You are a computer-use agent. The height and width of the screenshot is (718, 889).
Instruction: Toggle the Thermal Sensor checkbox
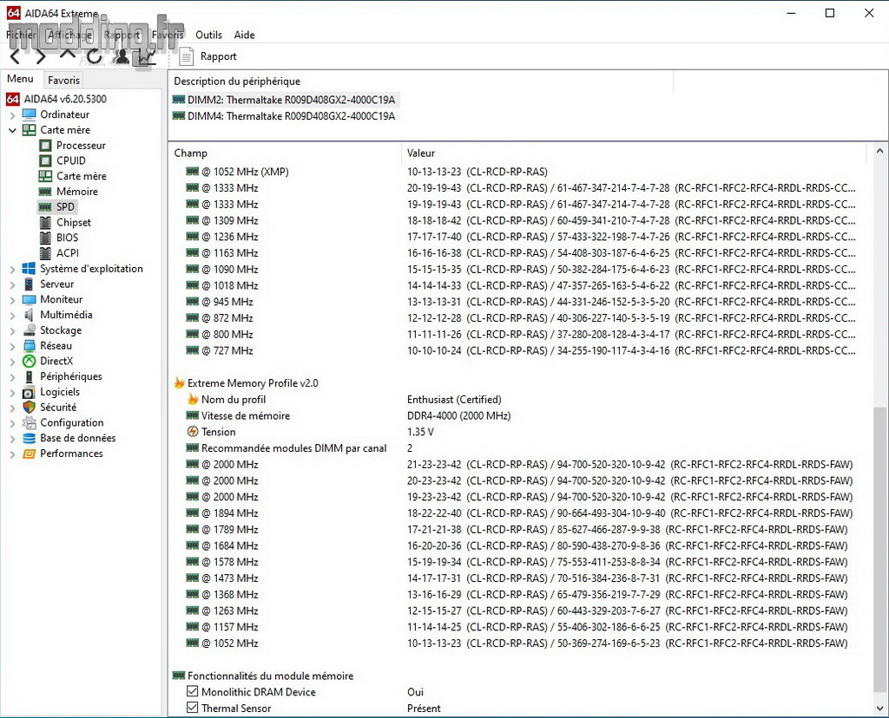click(193, 708)
